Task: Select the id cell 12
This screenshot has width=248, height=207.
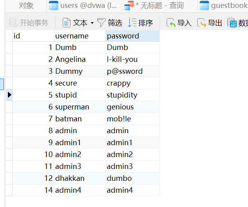Action: [x=33, y=178]
